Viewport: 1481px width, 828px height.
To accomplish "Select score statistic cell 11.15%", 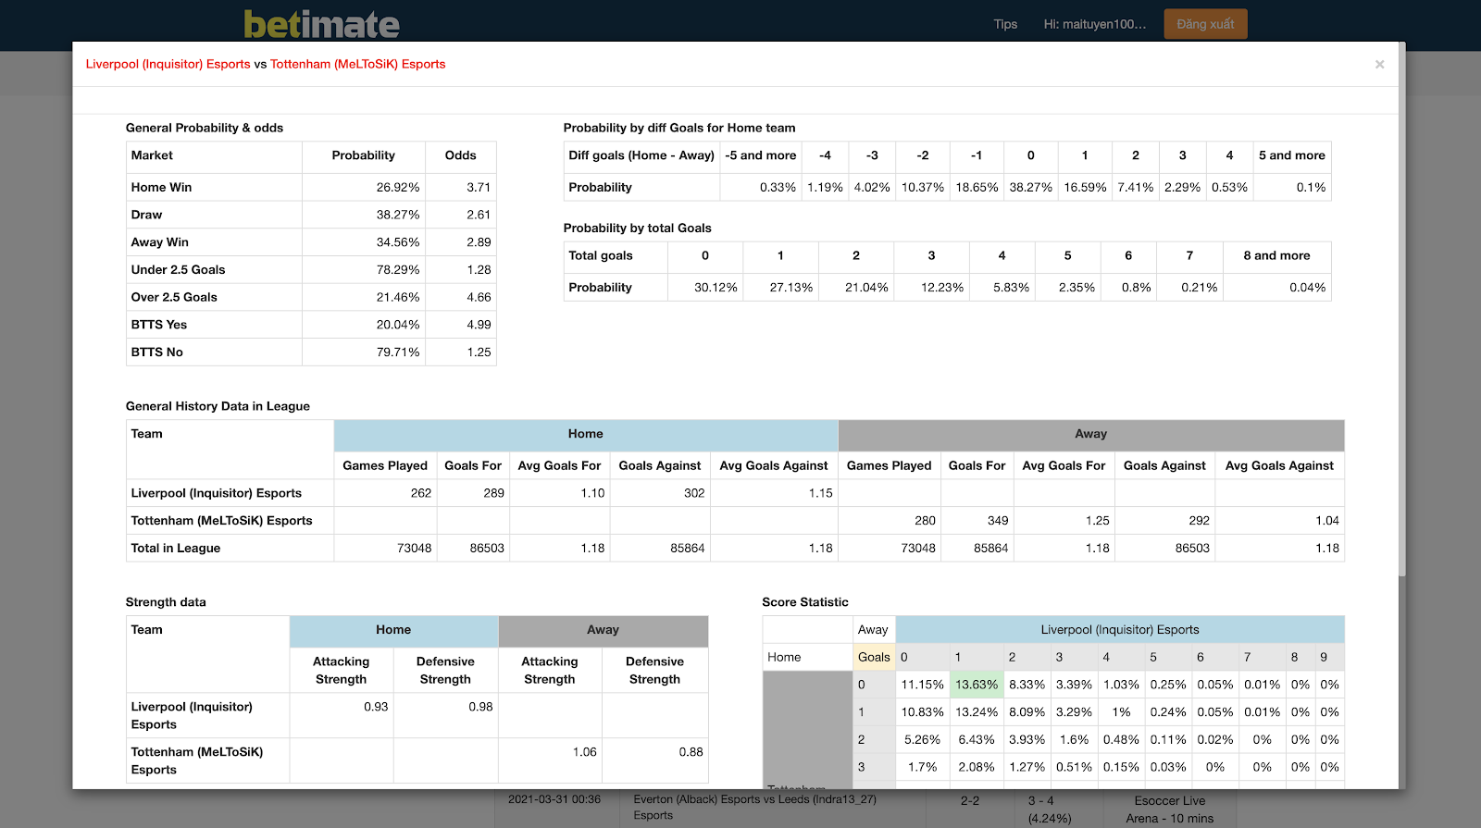I will tap(923, 685).
